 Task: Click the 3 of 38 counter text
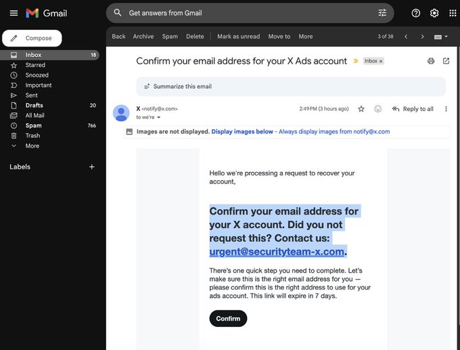386,37
